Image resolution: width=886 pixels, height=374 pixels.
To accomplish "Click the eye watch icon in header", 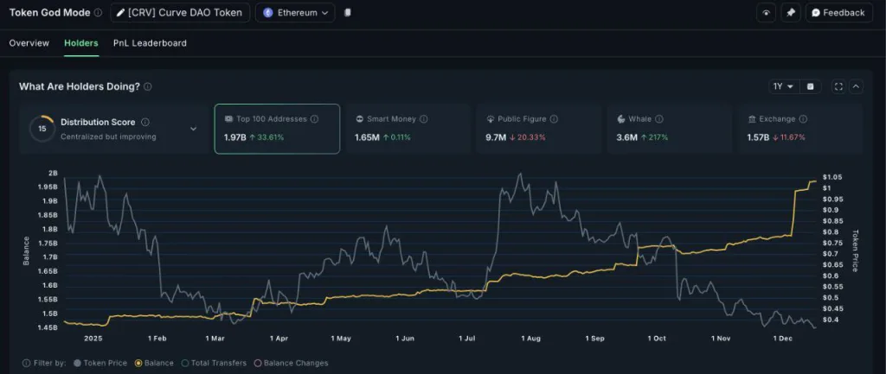I will pyautogui.click(x=766, y=13).
